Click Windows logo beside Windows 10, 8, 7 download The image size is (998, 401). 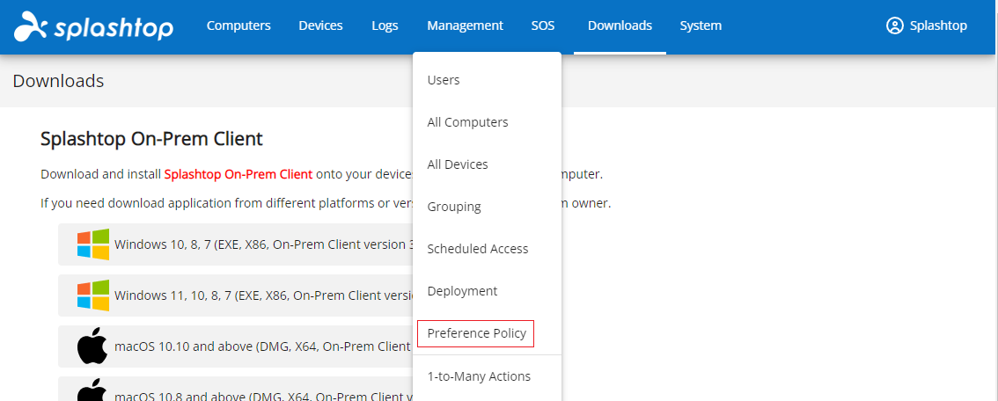point(93,244)
